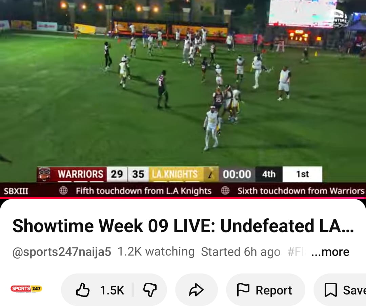
Task: Like the video with thumbs up icon
Action: (x=83, y=290)
